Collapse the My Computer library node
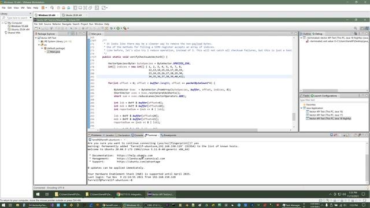 (x=2, y=23)
